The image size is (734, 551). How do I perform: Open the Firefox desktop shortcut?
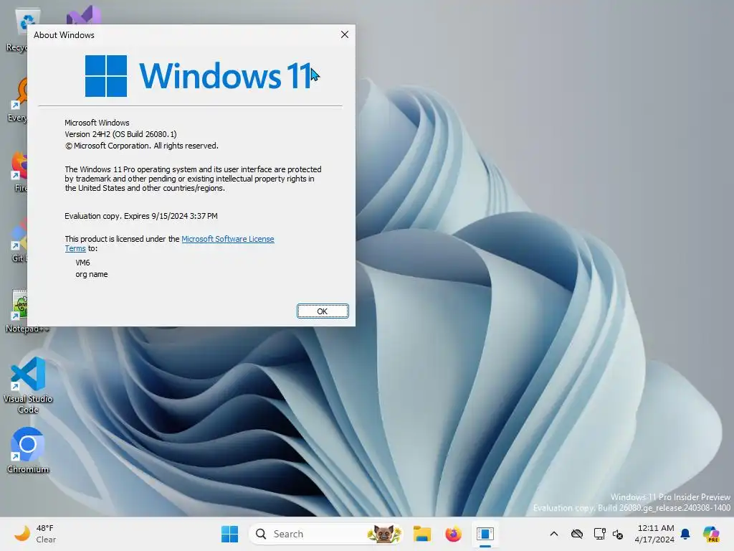click(x=19, y=171)
